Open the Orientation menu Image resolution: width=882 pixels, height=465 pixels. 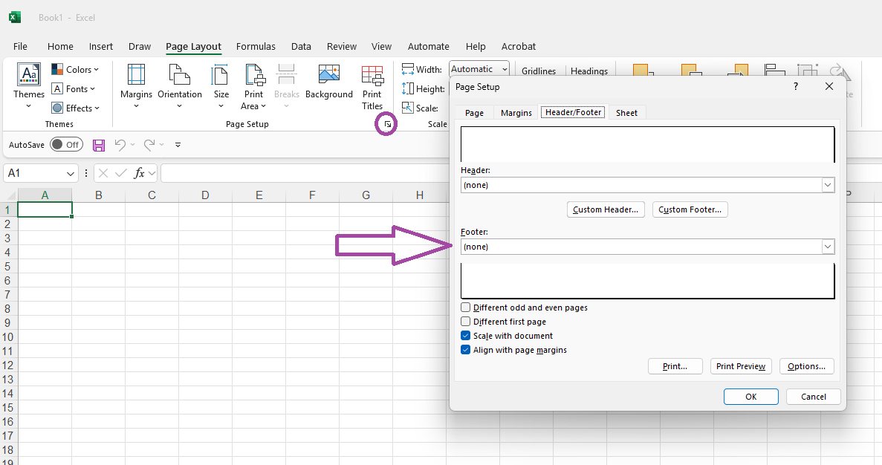(x=179, y=87)
